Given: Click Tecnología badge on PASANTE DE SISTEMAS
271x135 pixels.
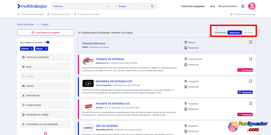Looking at the screenshot, I should (245, 70).
